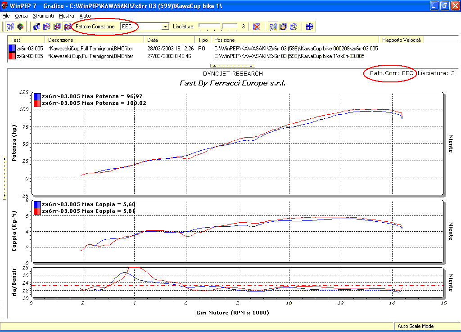Open the Mostra menu
This screenshot has height=332, width=461.
click(67, 16)
